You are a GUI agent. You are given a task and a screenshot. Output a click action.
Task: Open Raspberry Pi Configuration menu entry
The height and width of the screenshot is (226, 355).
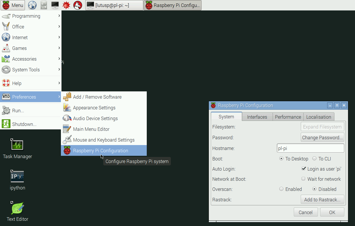[x=104, y=151]
